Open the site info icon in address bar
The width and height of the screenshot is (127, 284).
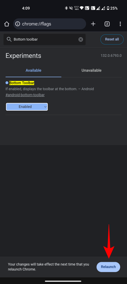point(17,24)
